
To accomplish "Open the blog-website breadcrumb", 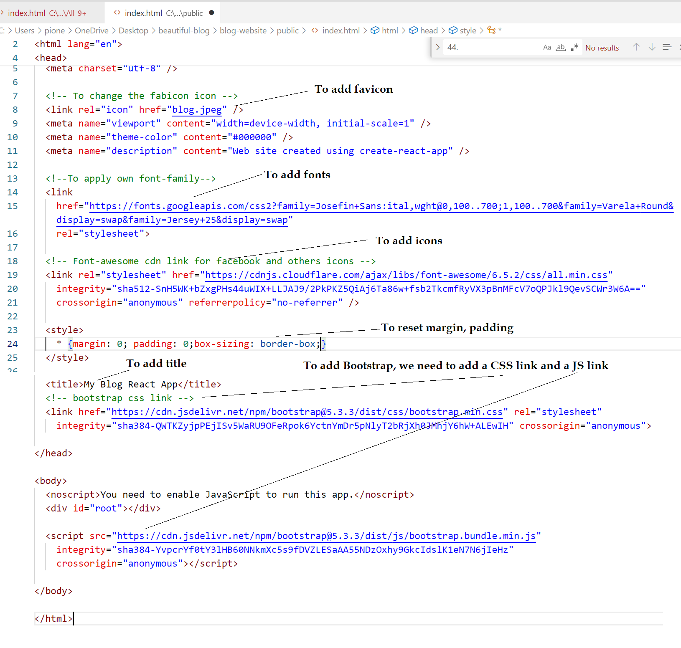I will pyautogui.click(x=243, y=30).
